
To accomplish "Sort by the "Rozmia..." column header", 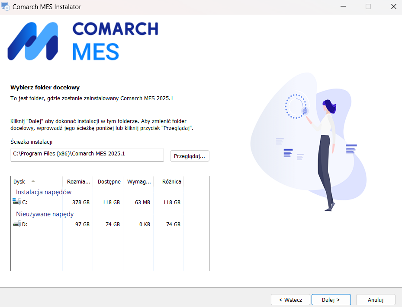I will click(77, 182).
